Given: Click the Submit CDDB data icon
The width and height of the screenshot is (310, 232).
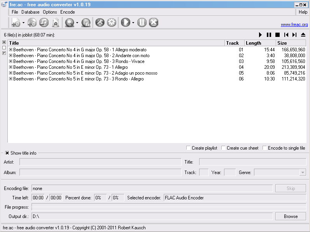Looking at the screenshot, I should (86, 23).
